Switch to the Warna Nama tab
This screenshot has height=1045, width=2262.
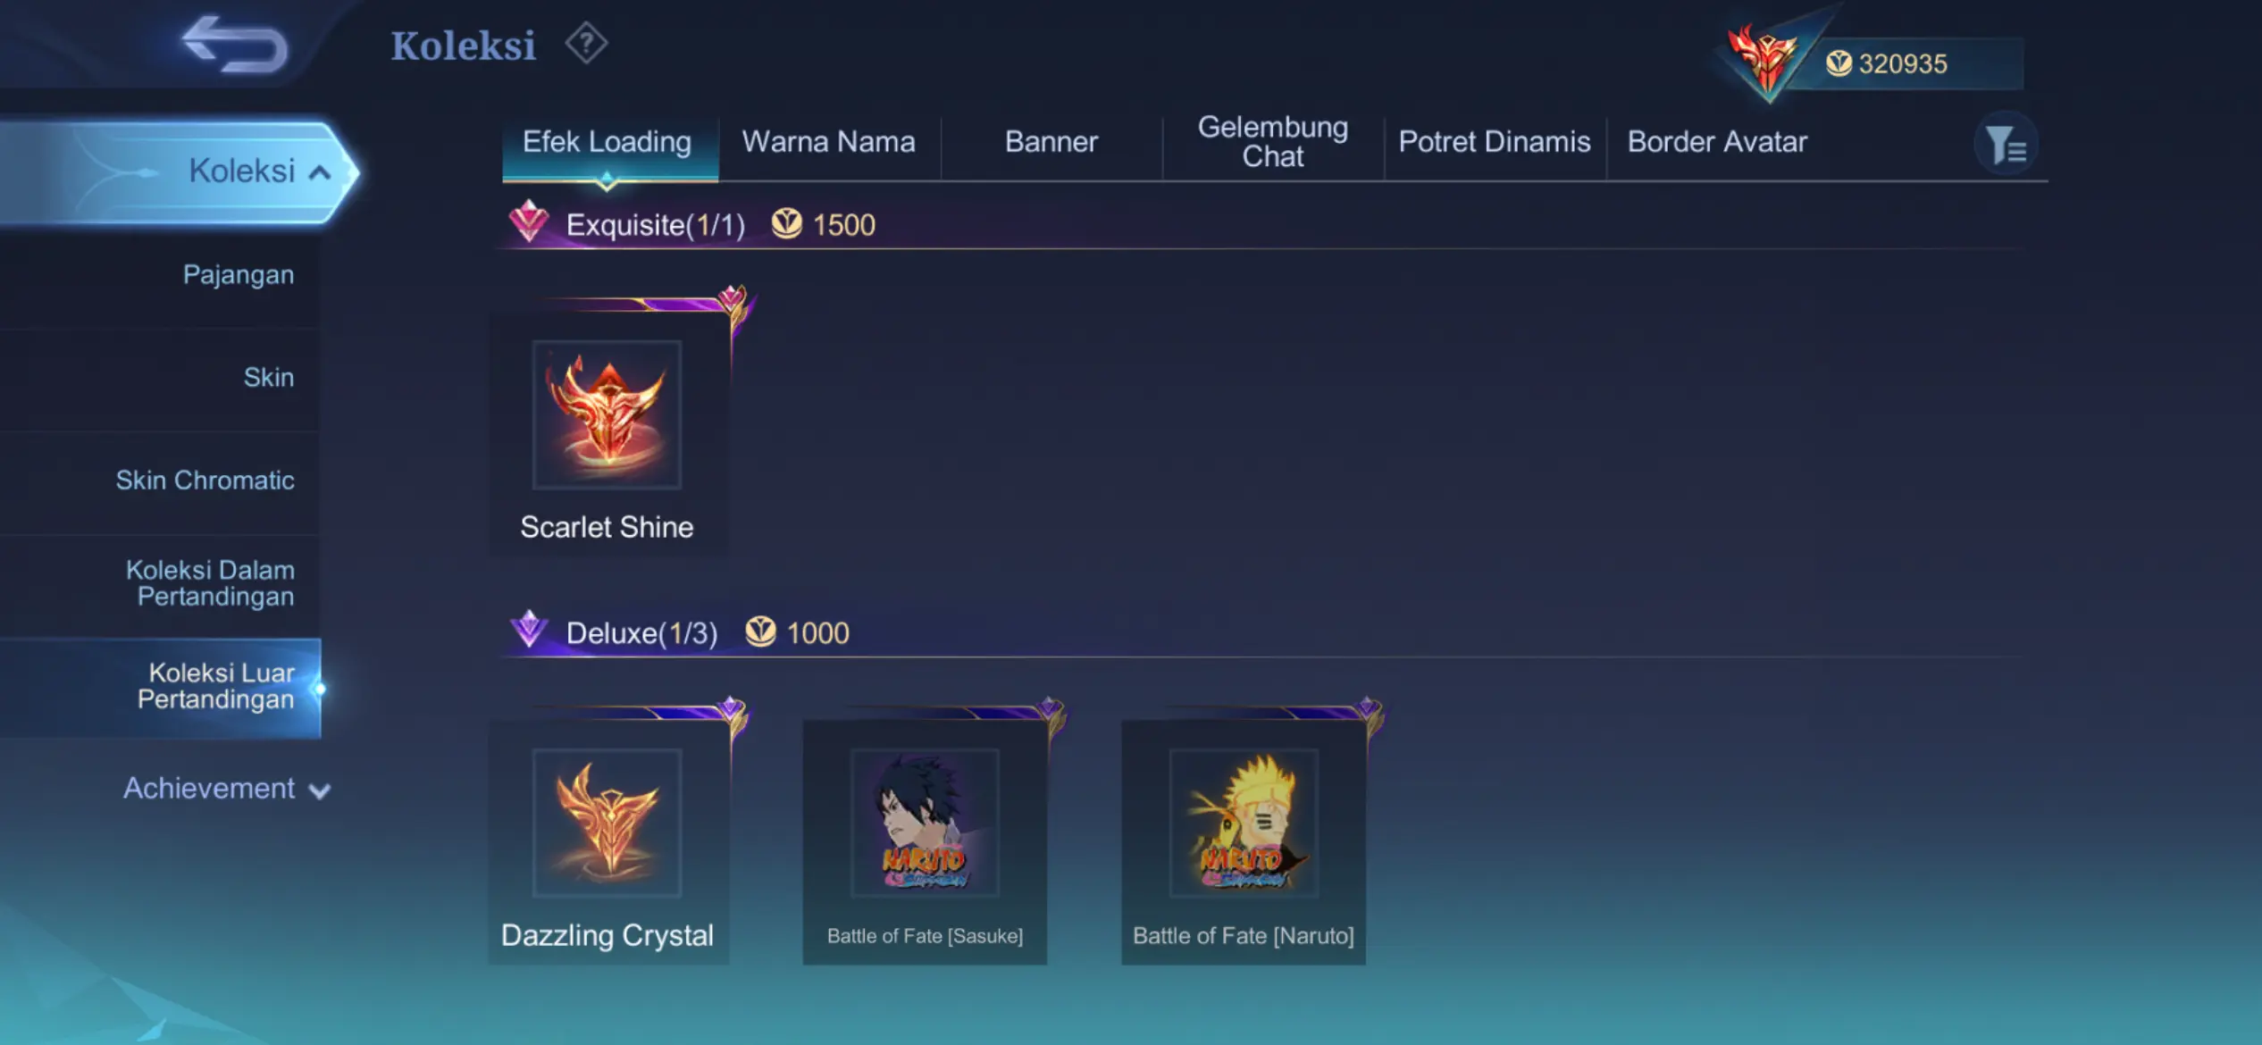pyautogui.click(x=829, y=142)
